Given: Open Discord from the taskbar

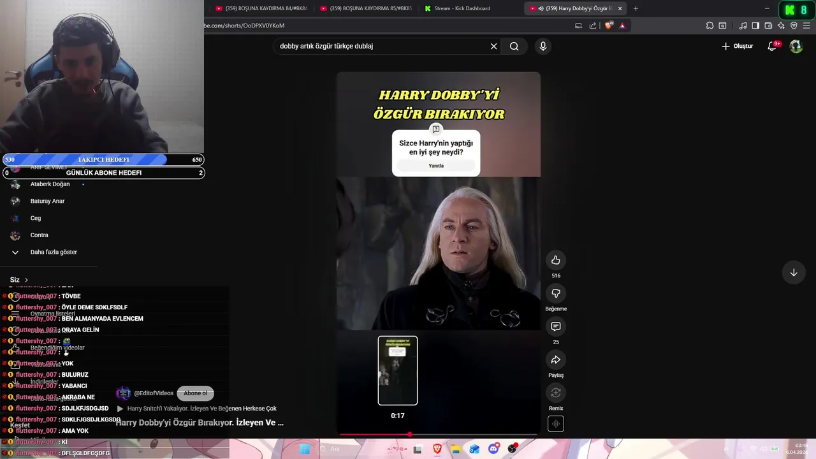Looking at the screenshot, I should (493, 449).
